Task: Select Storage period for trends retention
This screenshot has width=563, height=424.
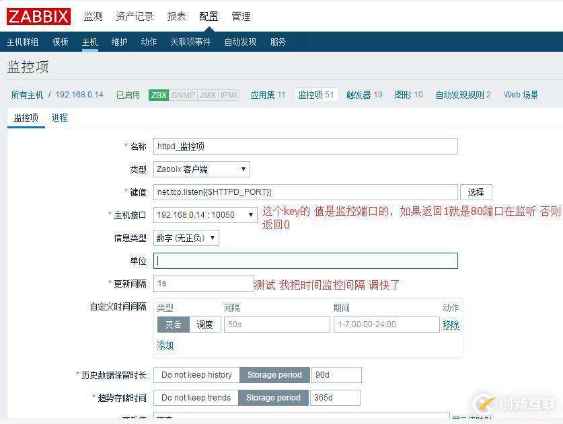Action: [x=273, y=398]
